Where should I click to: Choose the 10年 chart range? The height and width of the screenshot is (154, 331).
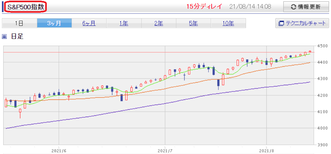tap(228, 23)
